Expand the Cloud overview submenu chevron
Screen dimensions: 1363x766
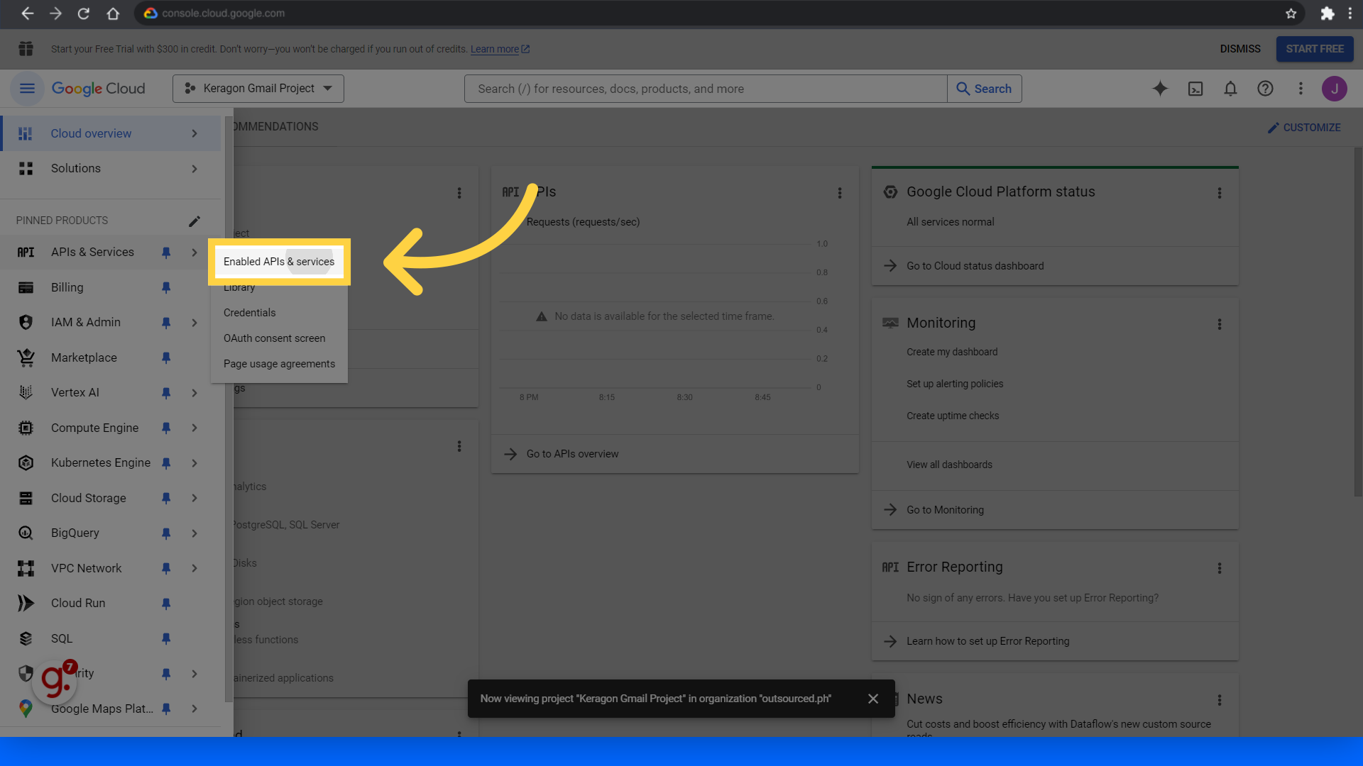coord(195,133)
